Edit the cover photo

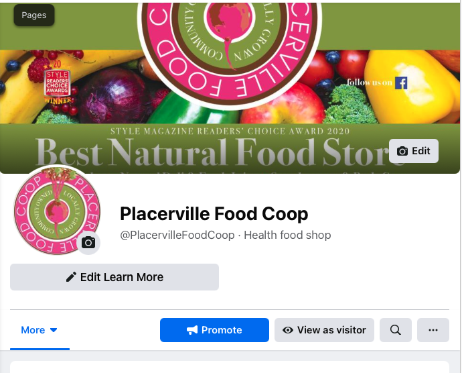(x=414, y=151)
